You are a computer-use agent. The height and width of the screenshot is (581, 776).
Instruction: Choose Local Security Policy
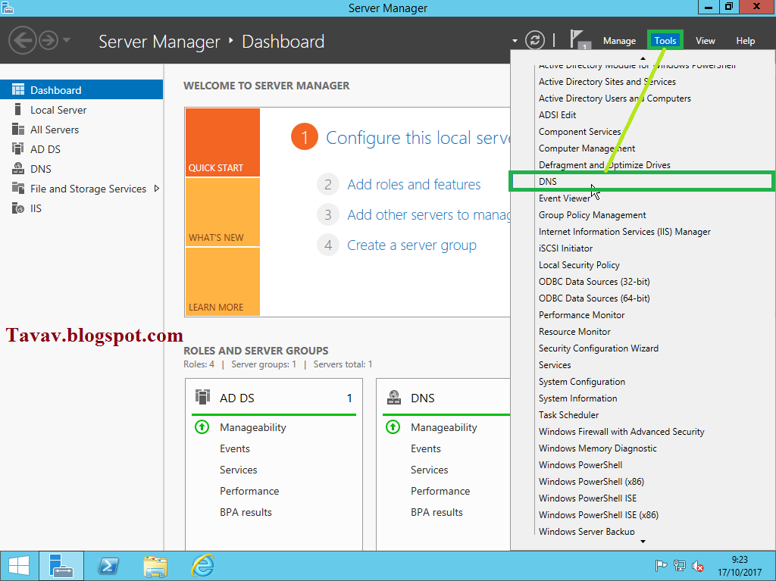click(579, 265)
